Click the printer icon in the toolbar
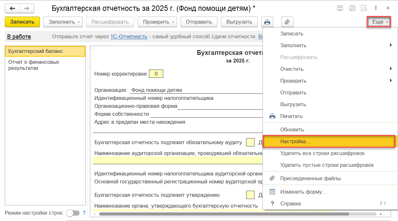Image resolution: width=398 pixels, height=221 pixels. [x=267, y=22]
